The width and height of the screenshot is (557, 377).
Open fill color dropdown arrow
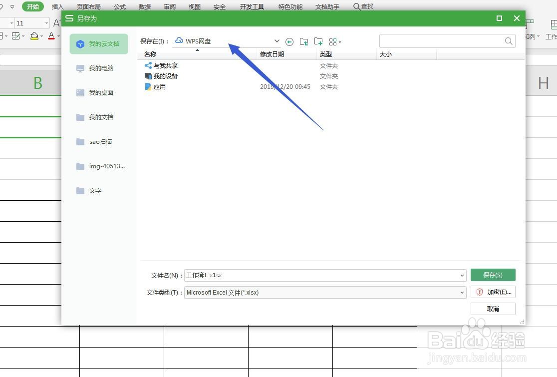[x=41, y=36]
